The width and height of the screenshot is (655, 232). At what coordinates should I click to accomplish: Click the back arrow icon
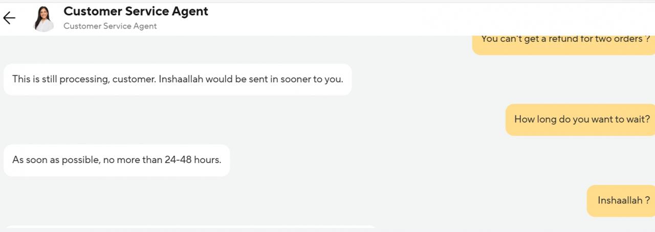point(9,18)
